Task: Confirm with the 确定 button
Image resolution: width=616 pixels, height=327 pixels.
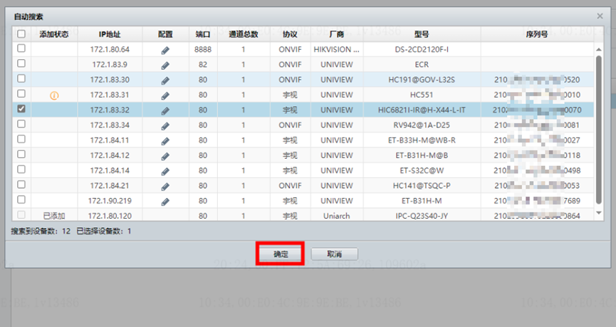Action: tap(281, 254)
